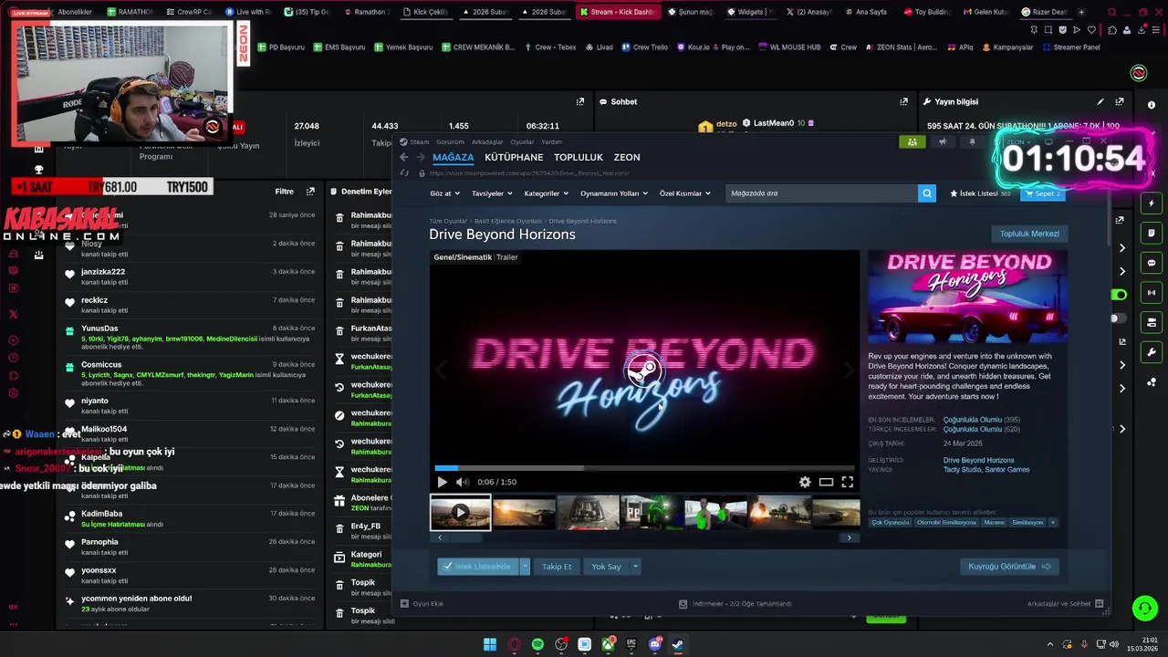Open the Tacty Studio publisher link
Viewport: 1168px width, 657px height.
(x=963, y=470)
